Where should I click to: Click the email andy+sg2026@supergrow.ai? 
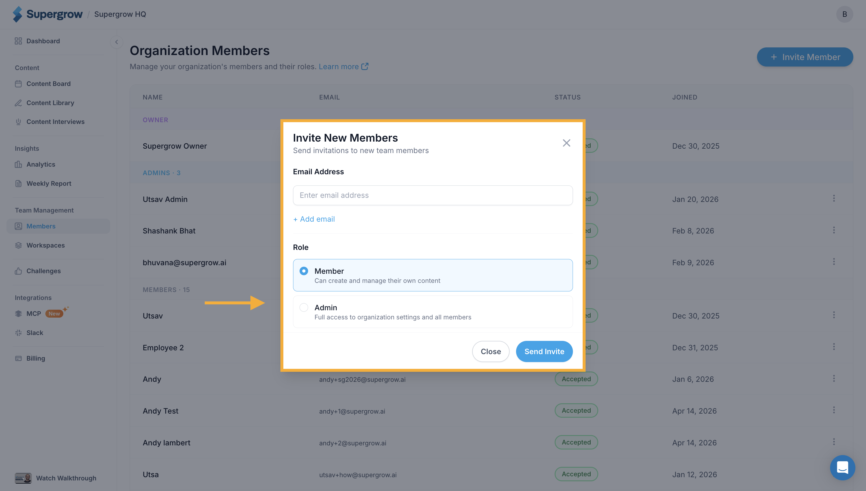pos(362,379)
